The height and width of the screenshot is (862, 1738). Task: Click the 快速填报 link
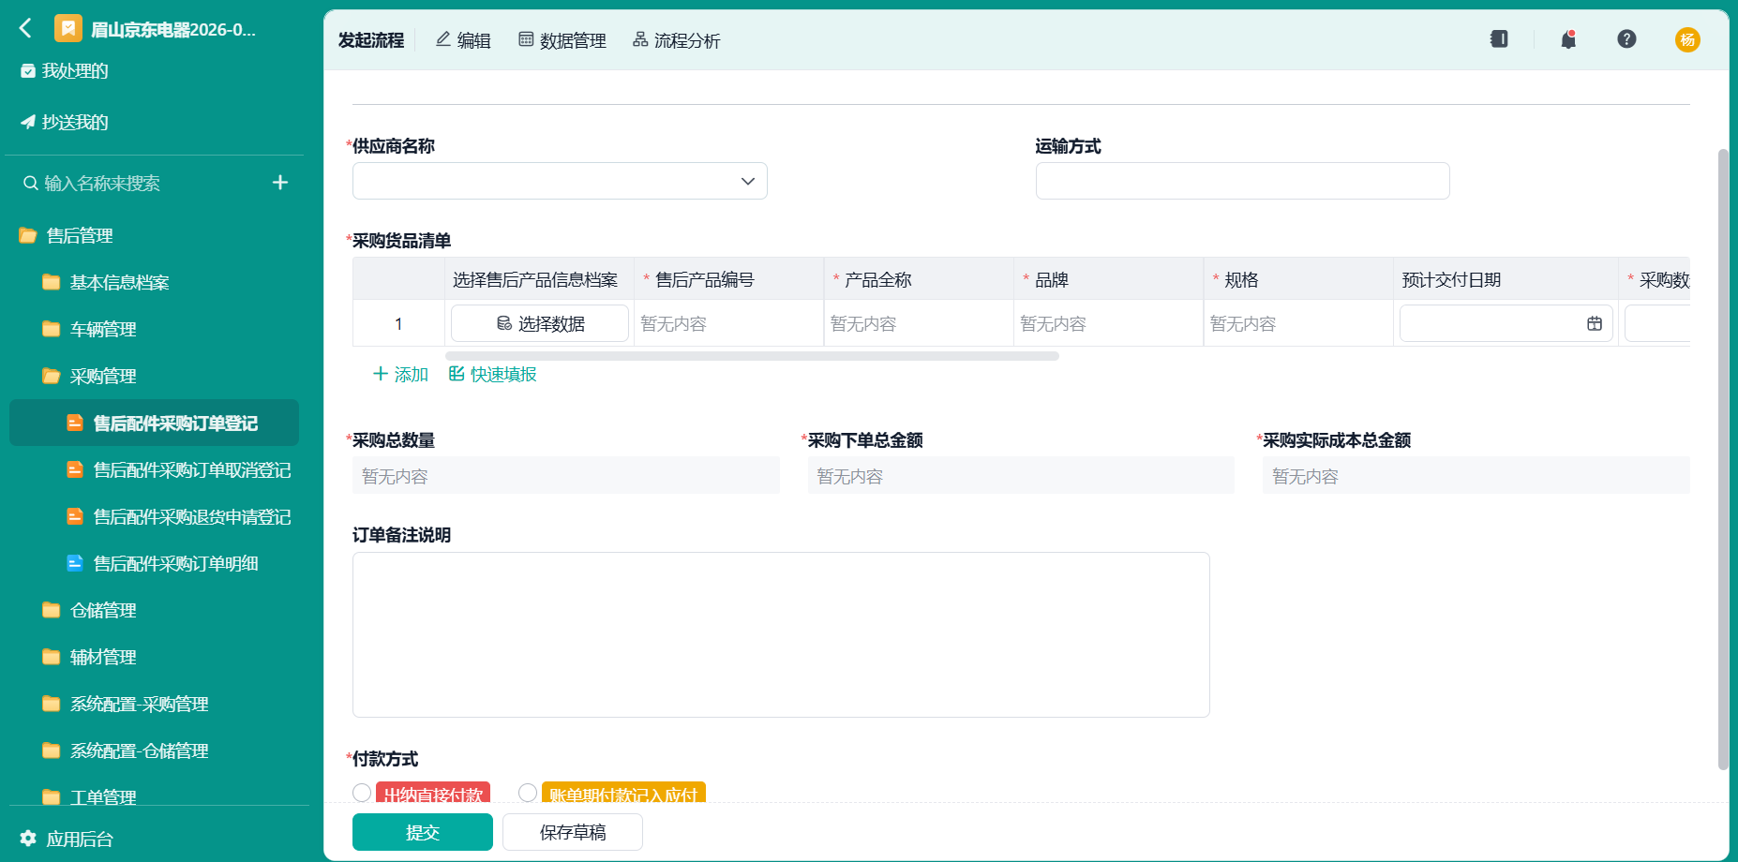click(x=493, y=374)
